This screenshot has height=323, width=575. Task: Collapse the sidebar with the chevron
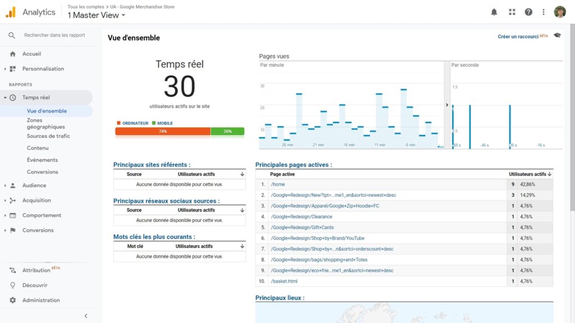coord(85,315)
